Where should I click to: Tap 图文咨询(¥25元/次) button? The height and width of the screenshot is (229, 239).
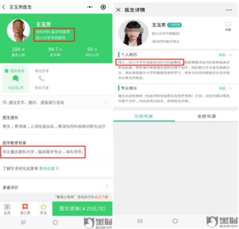pyautogui.click(x=82, y=209)
